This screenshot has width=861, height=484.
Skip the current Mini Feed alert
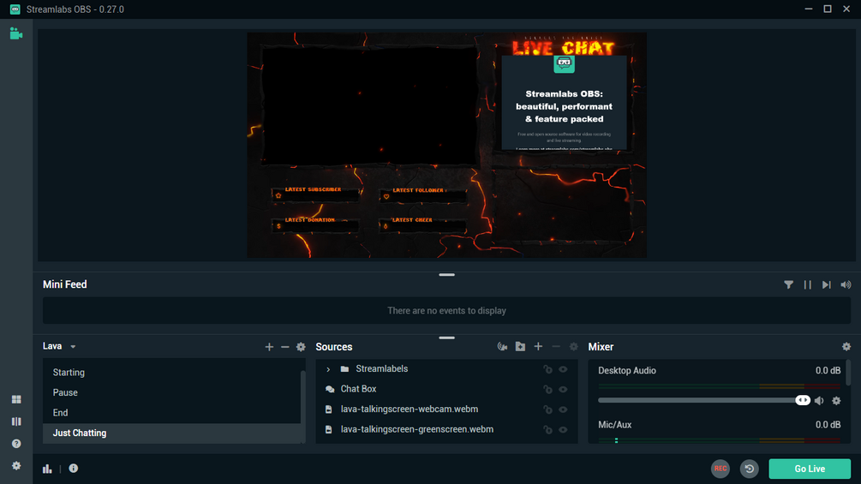[x=827, y=284]
